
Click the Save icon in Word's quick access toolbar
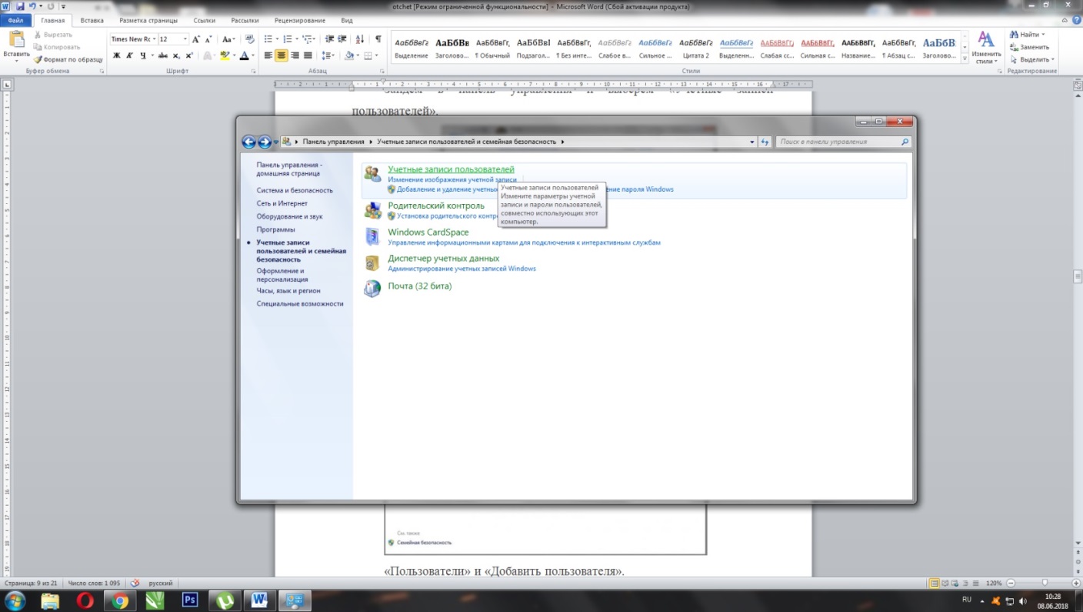[x=20, y=6]
